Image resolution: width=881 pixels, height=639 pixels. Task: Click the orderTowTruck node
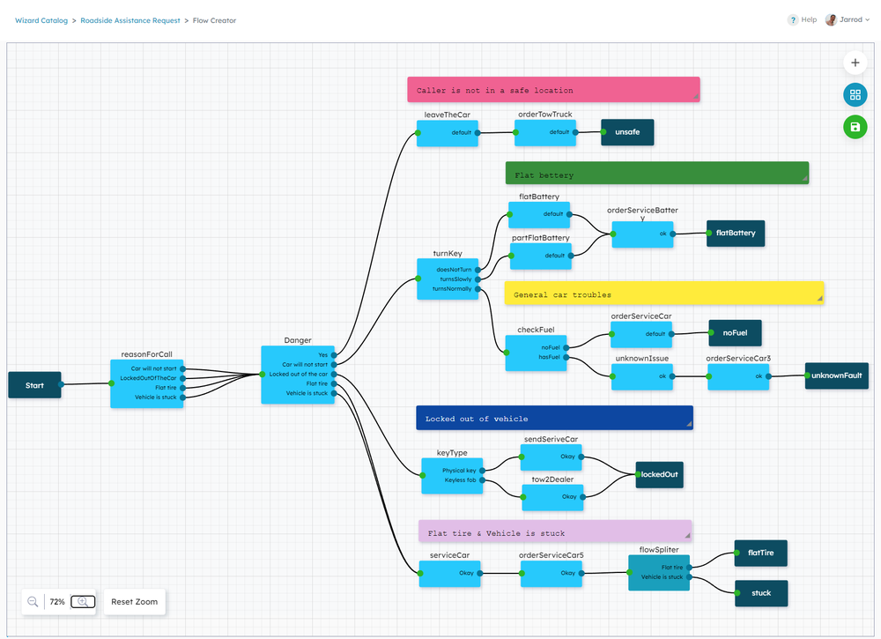click(x=545, y=132)
